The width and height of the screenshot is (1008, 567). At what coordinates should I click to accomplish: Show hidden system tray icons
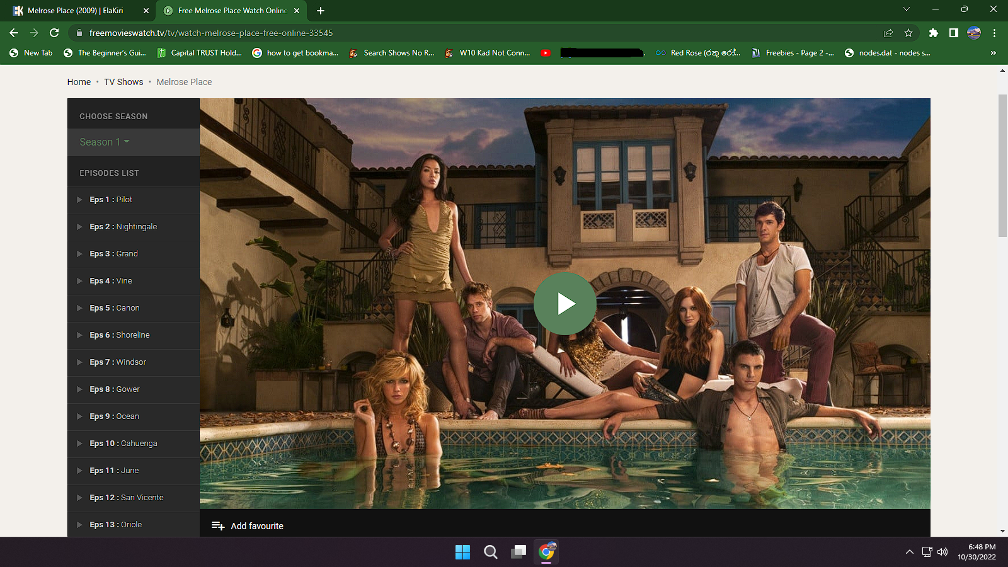click(x=909, y=552)
